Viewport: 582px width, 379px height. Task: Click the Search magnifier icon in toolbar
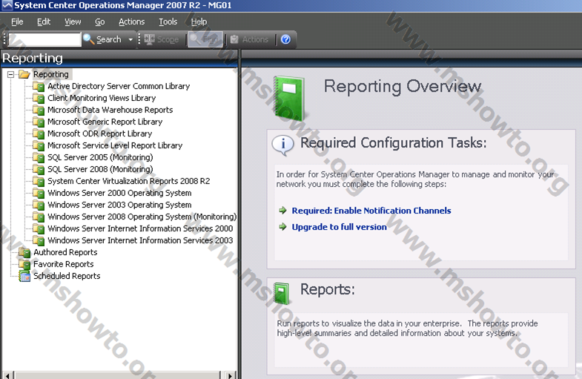(88, 39)
